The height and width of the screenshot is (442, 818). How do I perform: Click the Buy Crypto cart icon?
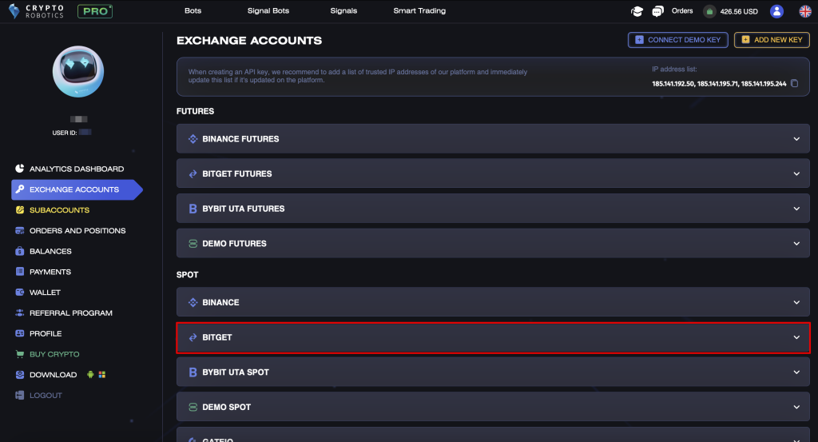pos(20,354)
